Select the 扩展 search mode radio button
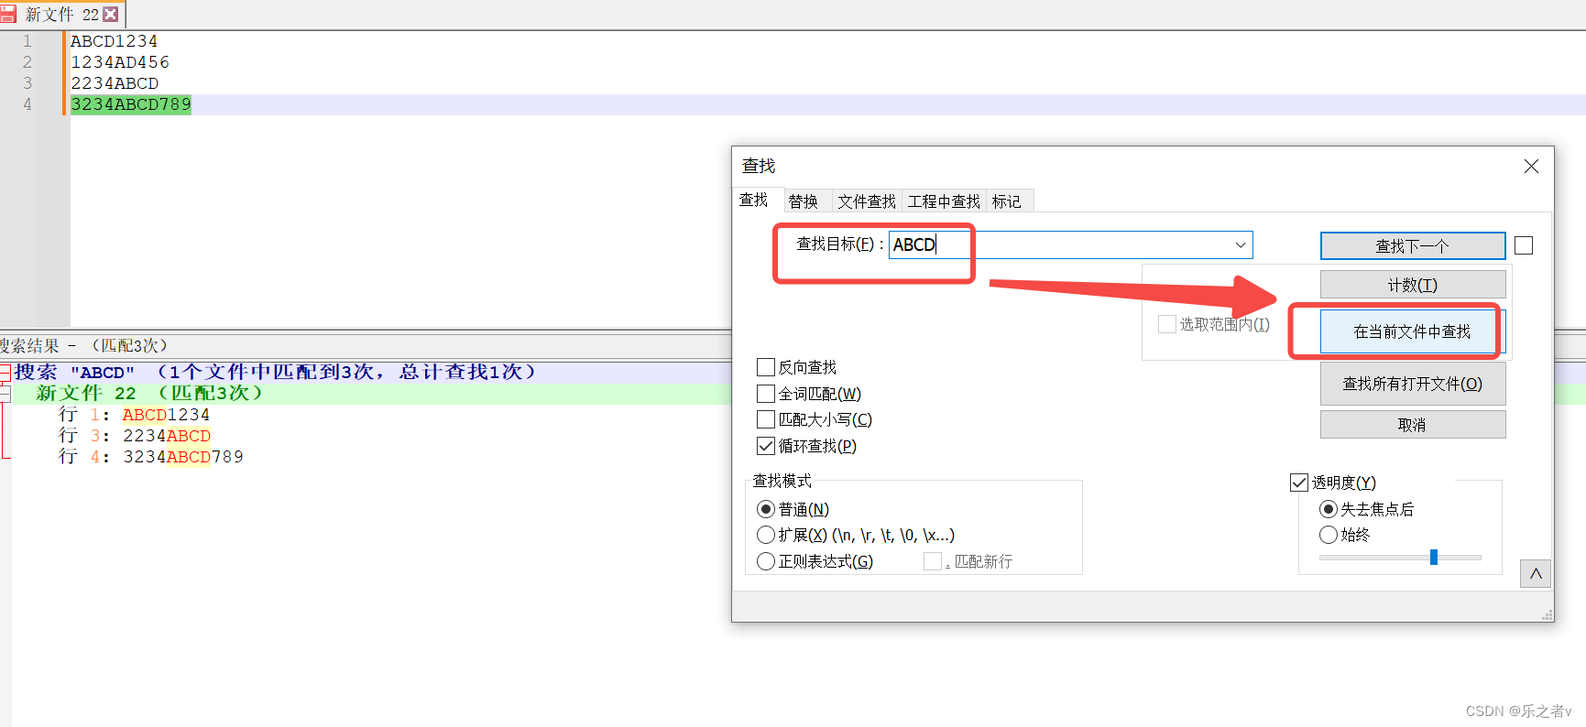This screenshot has width=1586, height=727. (766, 535)
